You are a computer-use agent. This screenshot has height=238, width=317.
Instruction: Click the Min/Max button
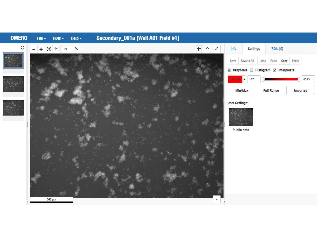(x=242, y=90)
